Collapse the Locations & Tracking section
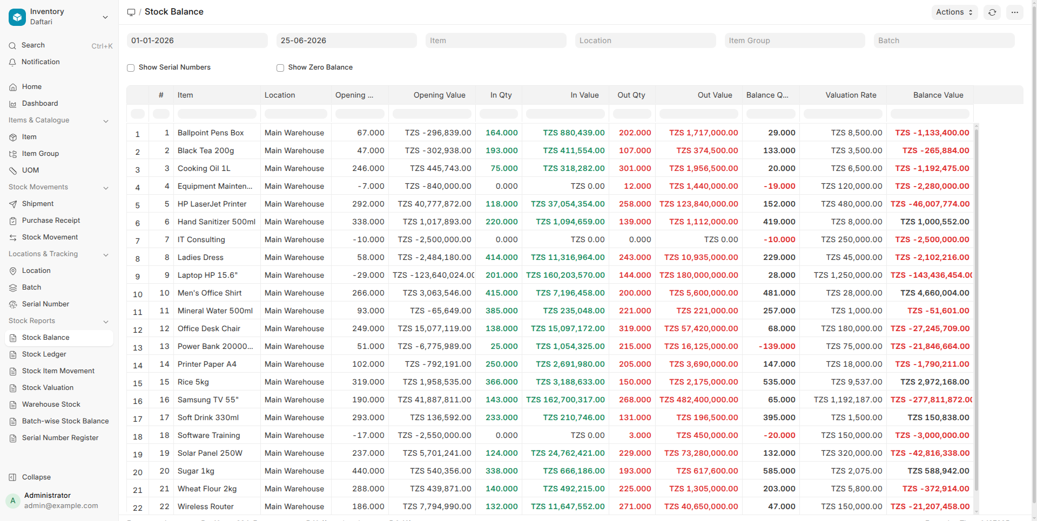Image resolution: width=1037 pixels, height=521 pixels. click(x=106, y=255)
